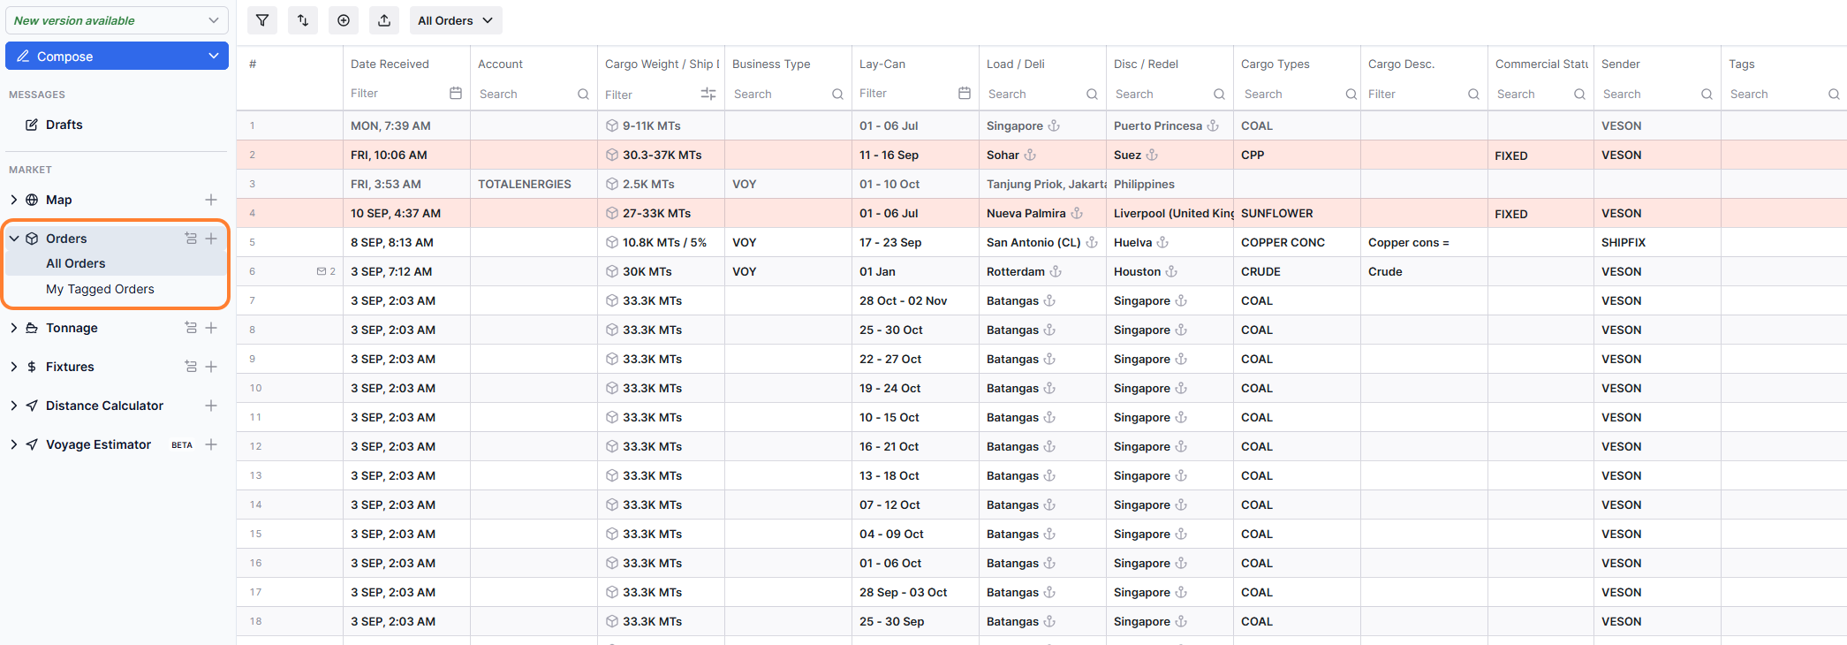Add a new Map with plus icon
Viewport: 1847px width, 645px height.
pyautogui.click(x=211, y=200)
